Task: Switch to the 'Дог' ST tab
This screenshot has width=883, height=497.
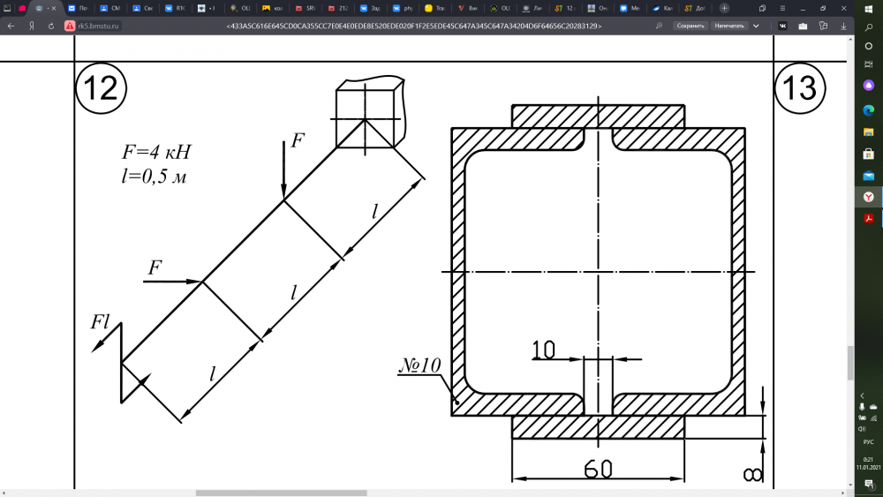Action: [x=695, y=9]
